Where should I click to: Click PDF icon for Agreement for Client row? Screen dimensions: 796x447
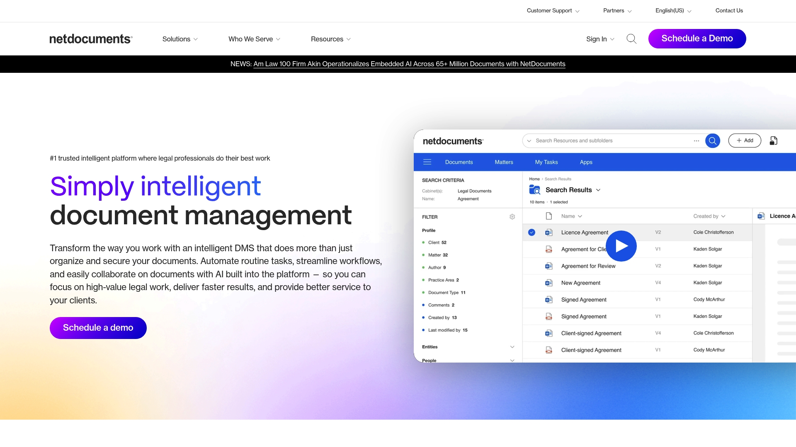548,249
